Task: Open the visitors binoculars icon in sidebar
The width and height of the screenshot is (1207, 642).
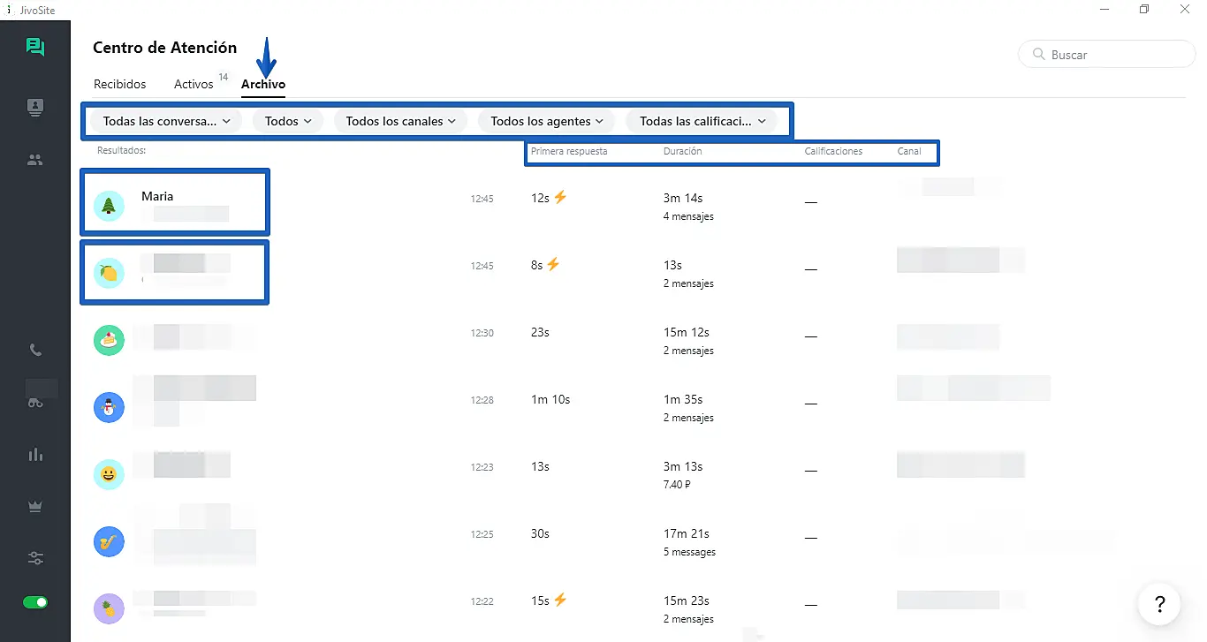Action: (35, 402)
